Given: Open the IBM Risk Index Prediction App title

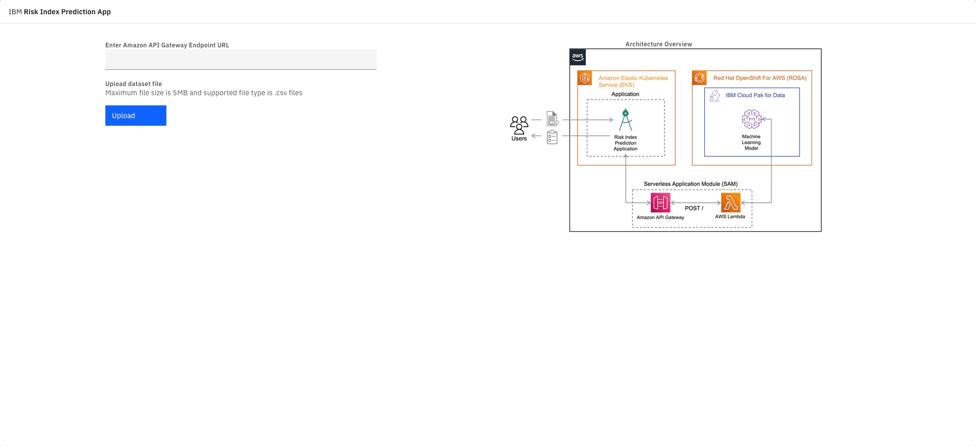Looking at the screenshot, I should pyautogui.click(x=60, y=12).
